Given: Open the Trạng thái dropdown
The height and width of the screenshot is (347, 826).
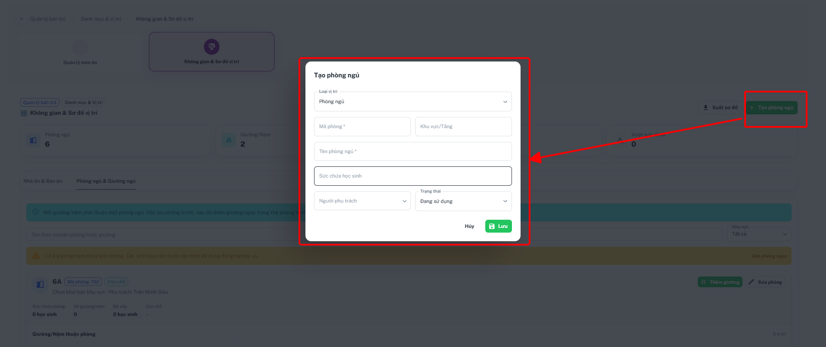Looking at the screenshot, I should pos(463,201).
